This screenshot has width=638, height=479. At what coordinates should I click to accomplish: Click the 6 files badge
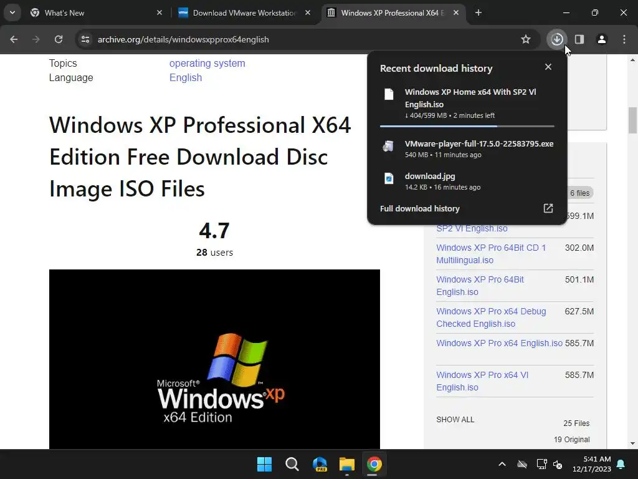(580, 193)
